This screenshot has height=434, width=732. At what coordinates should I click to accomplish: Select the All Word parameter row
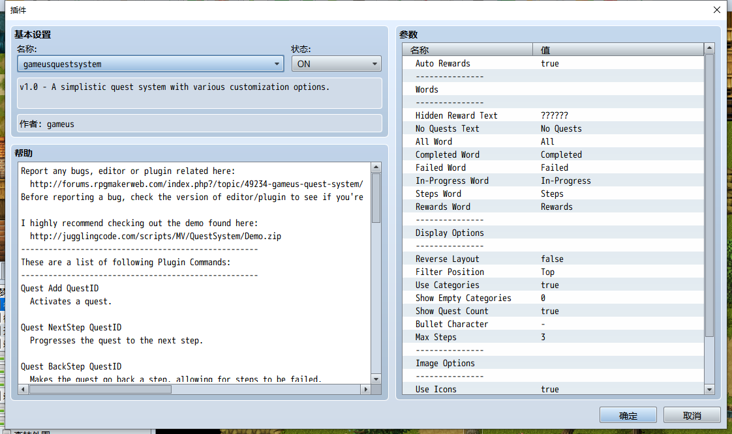tap(553, 141)
